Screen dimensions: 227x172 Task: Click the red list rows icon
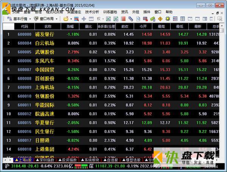(123, 19)
